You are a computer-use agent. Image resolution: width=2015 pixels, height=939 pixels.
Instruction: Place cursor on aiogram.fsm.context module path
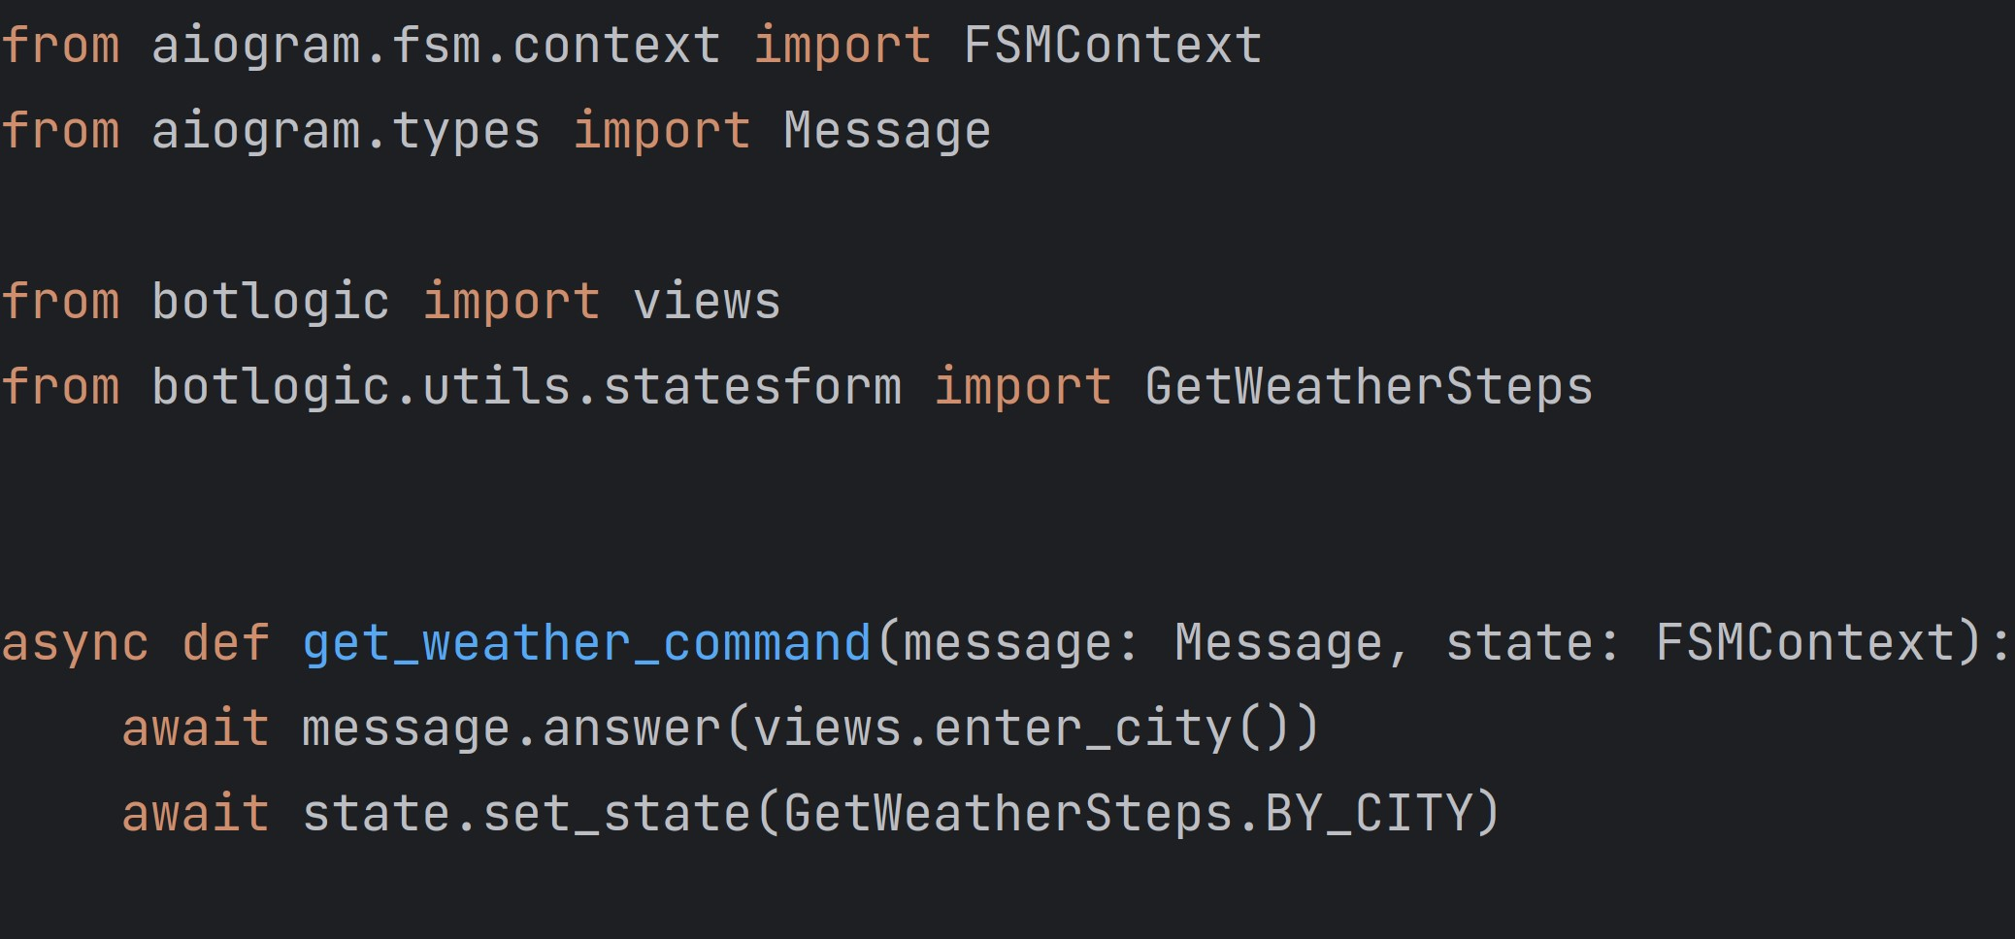coord(436,46)
